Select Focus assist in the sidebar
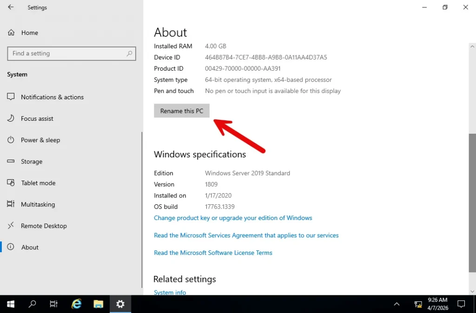The image size is (476, 313). point(37,118)
